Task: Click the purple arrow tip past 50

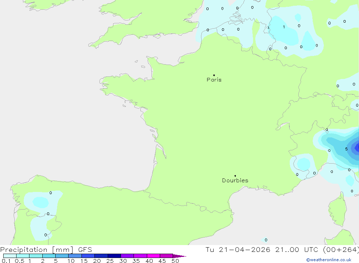Action: (x=179, y=256)
